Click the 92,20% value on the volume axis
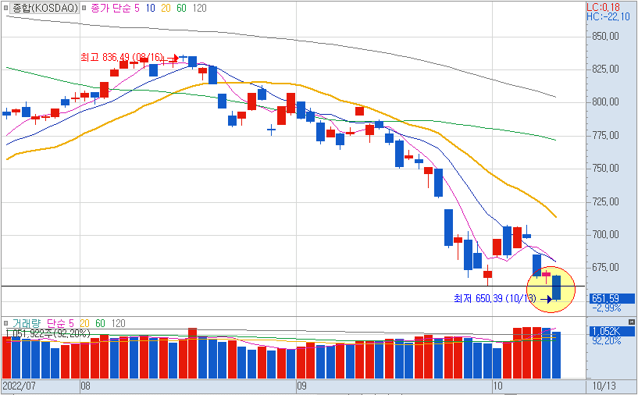 607,341
